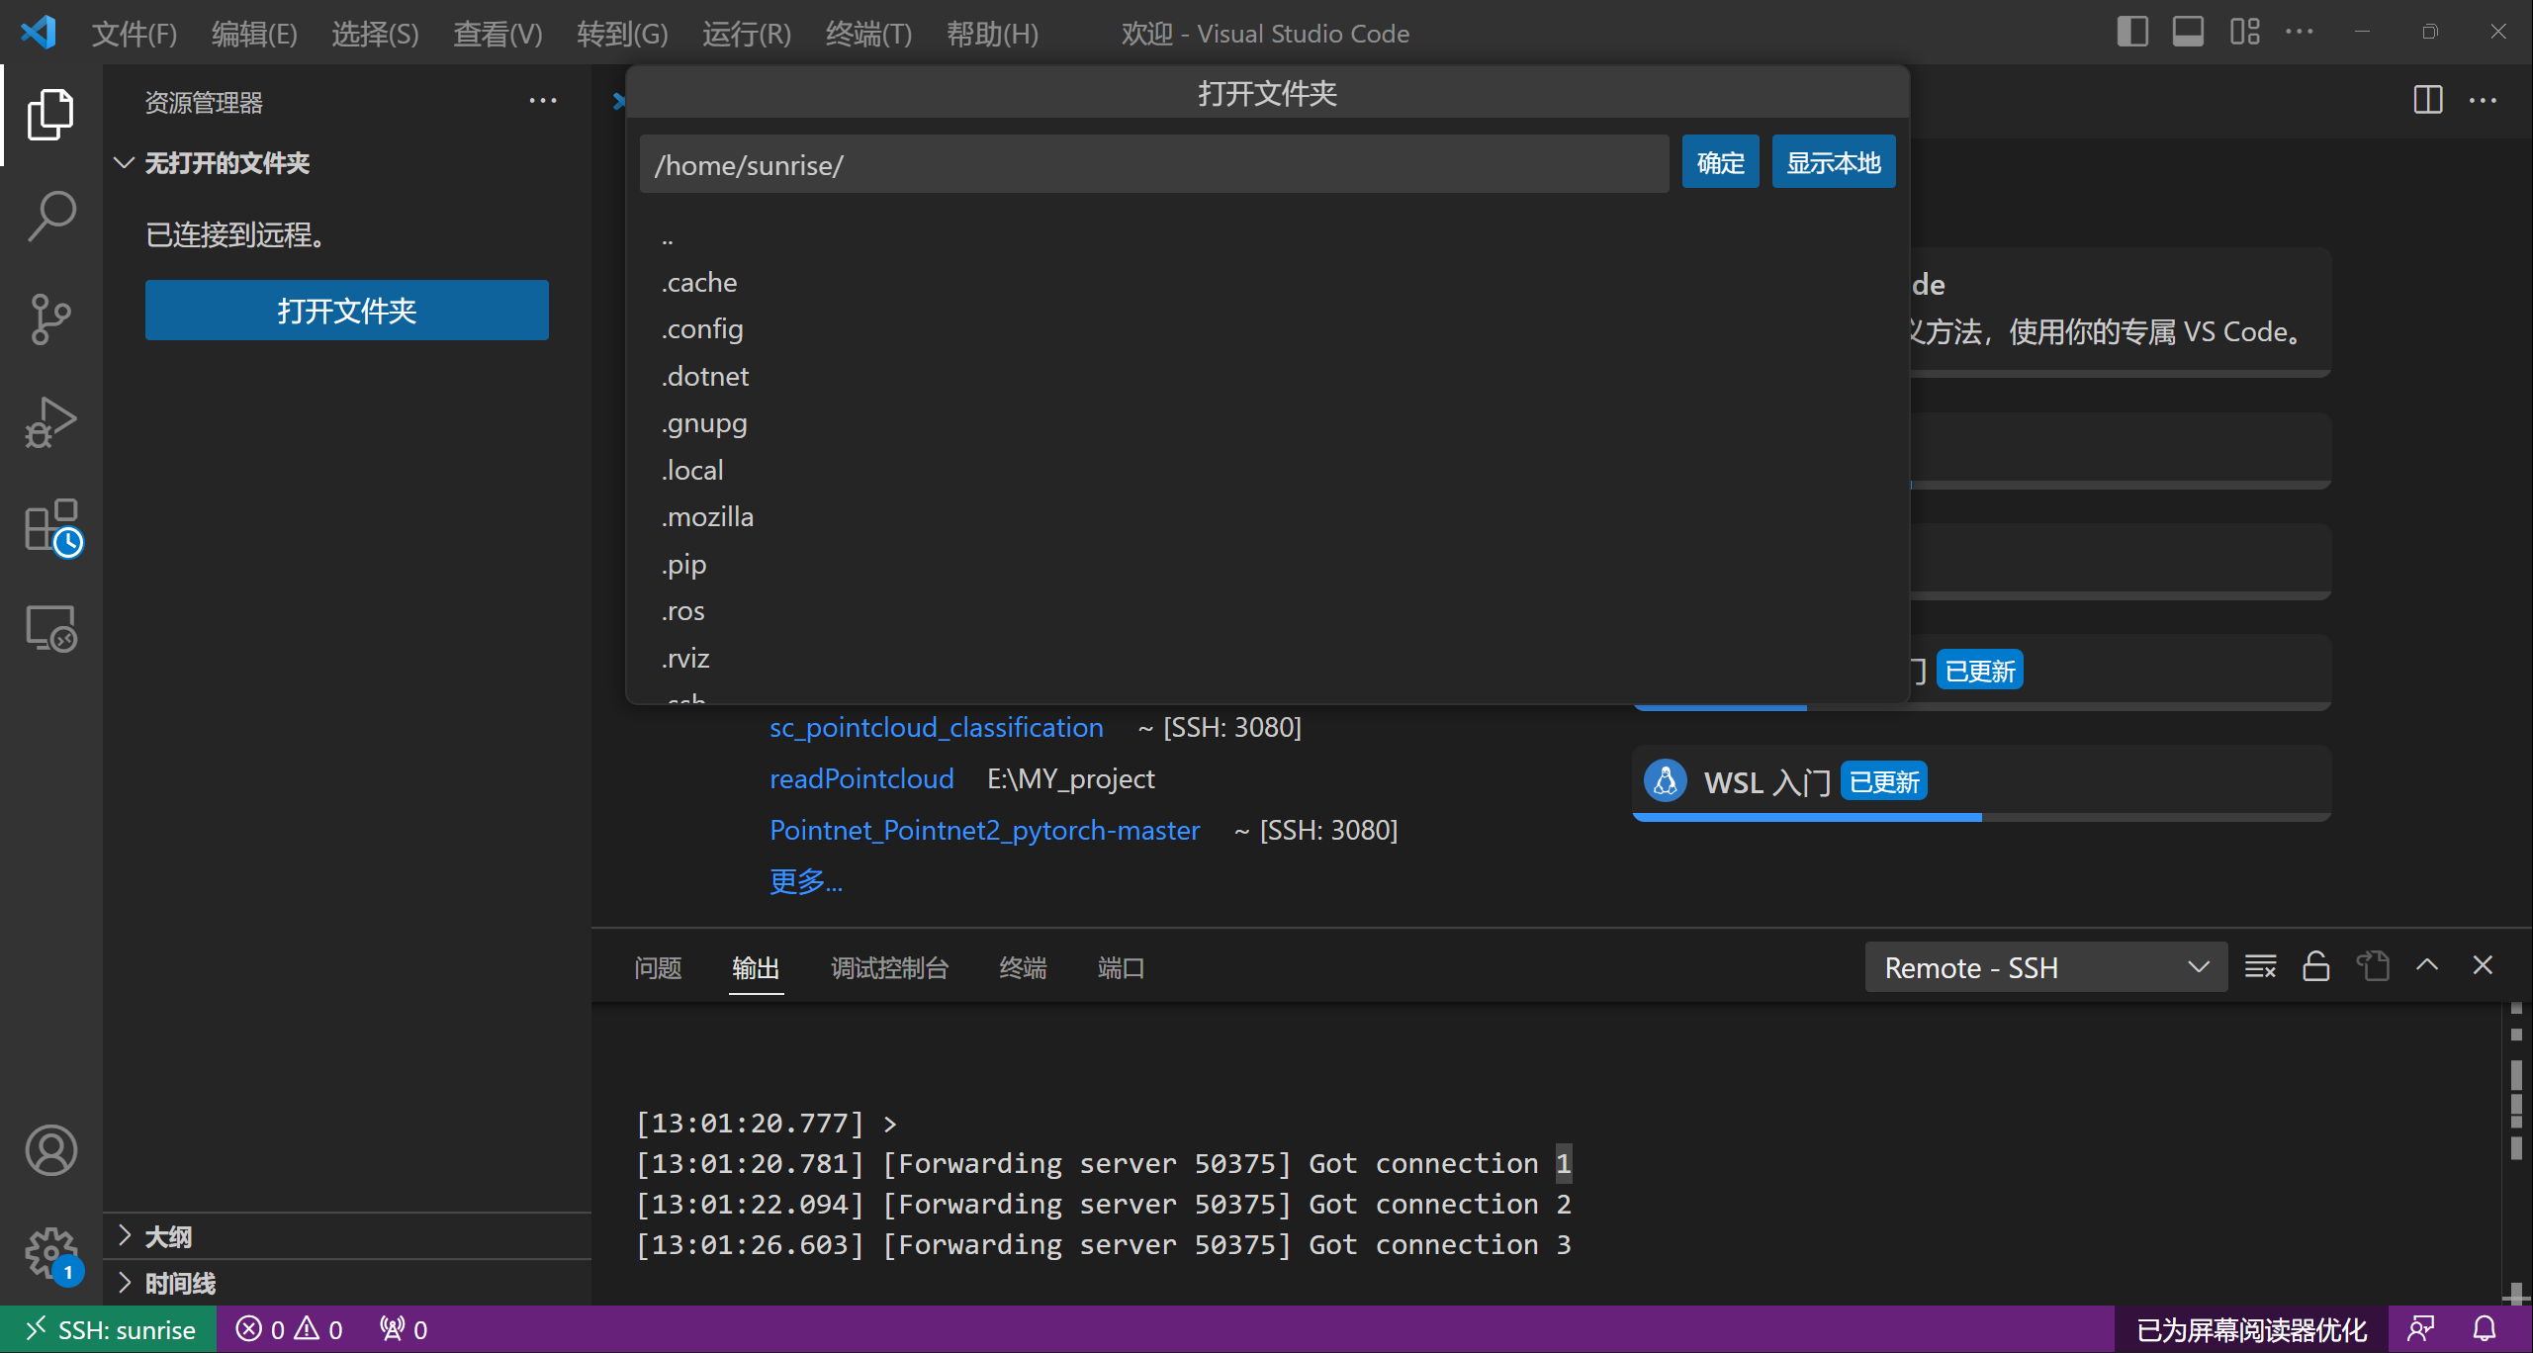Image resolution: width=2533 pixels, height=1353 pixels.
Task: Select the .mozilla folder entry
Action: tap(1266, 517)
